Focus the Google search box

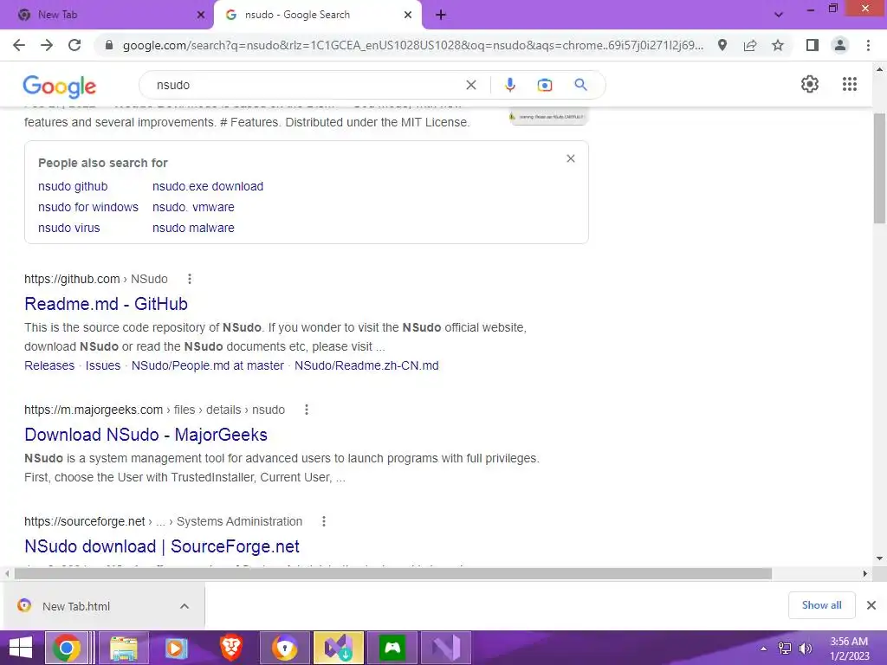click(x=306, y=85)
